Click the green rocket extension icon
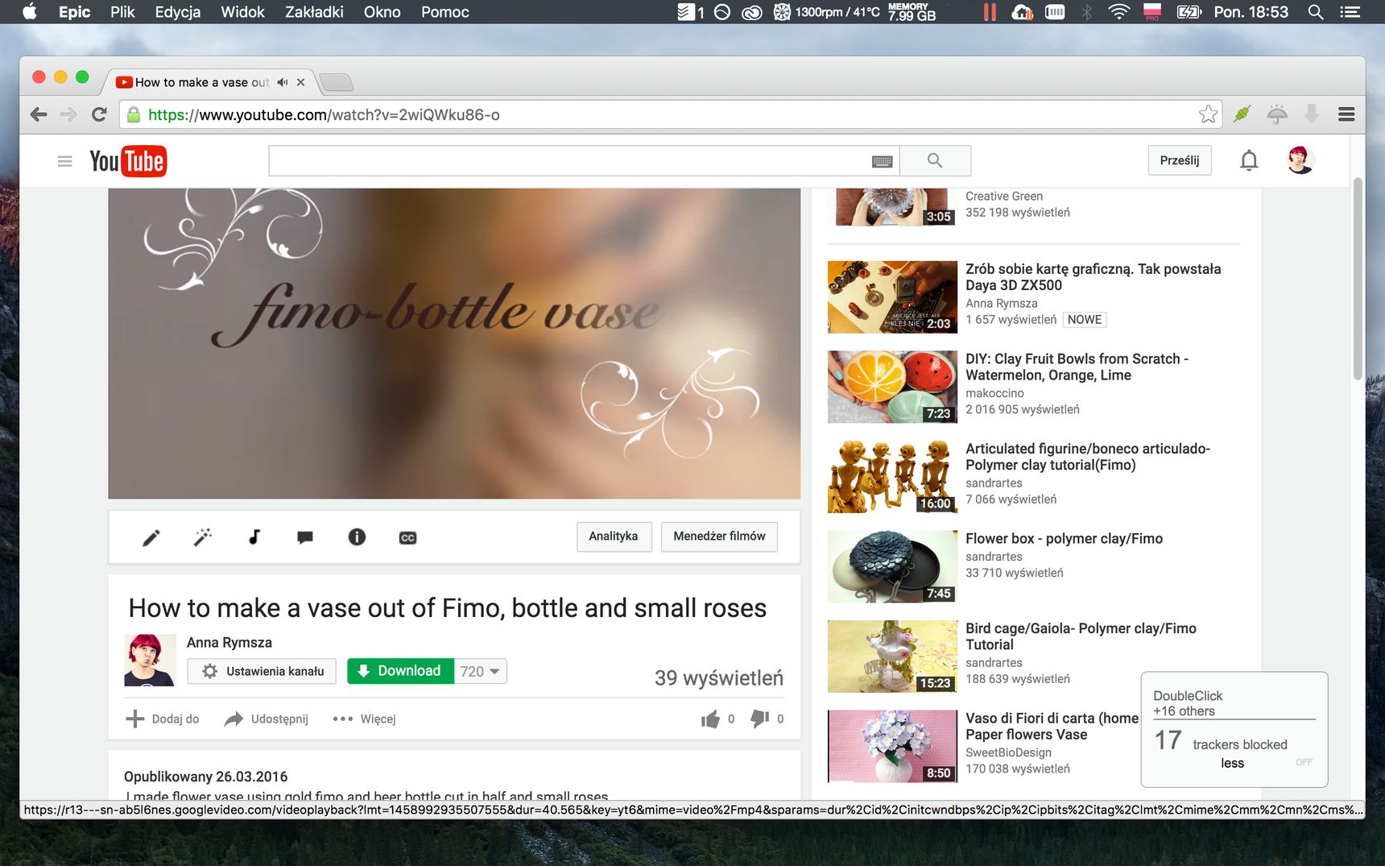This screenshot has height=866, width=1385. tap(1242, 114)
